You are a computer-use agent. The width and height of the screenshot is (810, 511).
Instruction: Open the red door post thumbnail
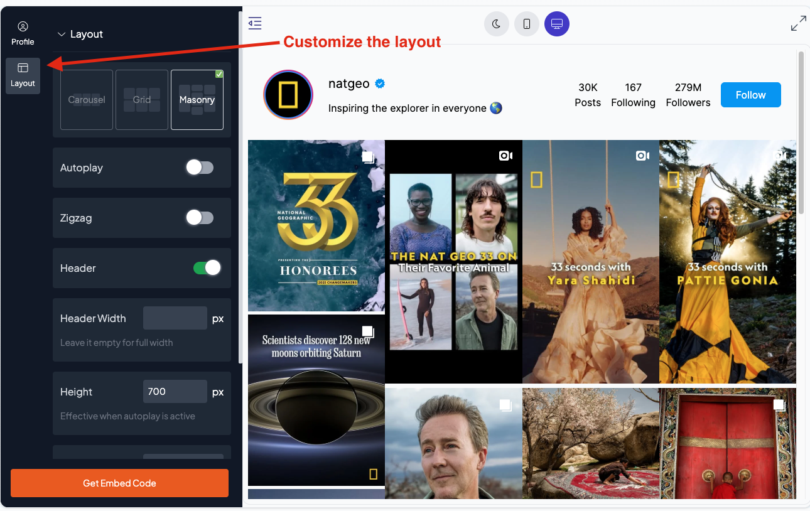click(728, 443)
